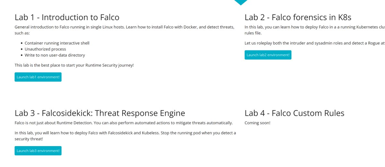Click the 'Unauthorized process' bullet item

point(45,49)
